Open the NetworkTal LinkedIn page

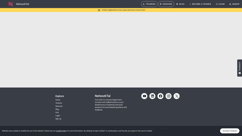[152, 96]
